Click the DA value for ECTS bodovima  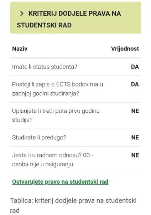click(135, 85)
